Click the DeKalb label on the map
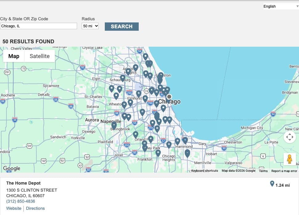 coord(44,95)
